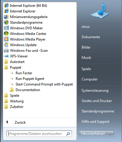The image size is (122, 142).
Task: Click the 'XPS-Viewer' text
Action: (19, 56)
